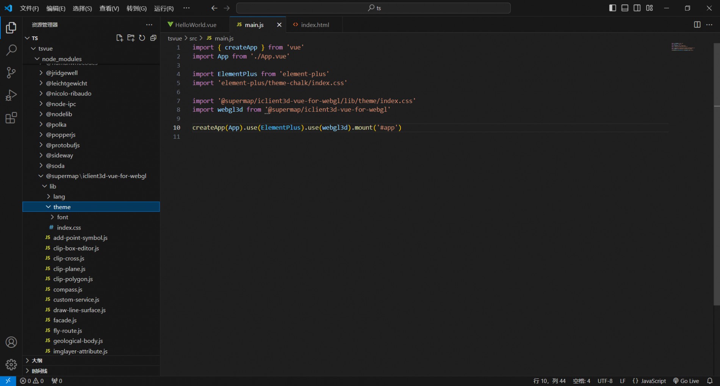The image size is (720, 386).
Task: Change file encoding UTF-8
Action: coord(605,381)
